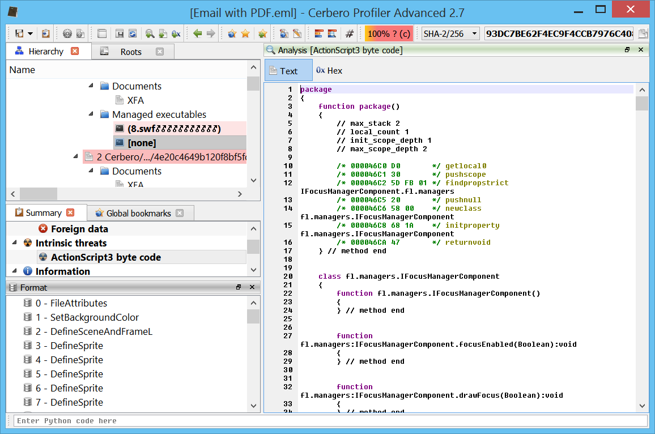Click the hierarchy horizontal scrollbar thumb
The image size is (655, 434).
(39, 194)
